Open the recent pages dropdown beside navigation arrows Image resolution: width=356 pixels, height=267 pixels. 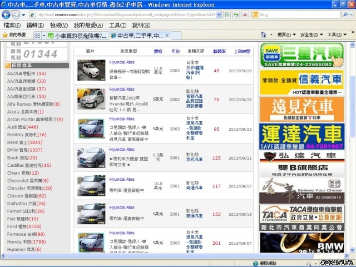pyautogui.click(x=23, y=15)
